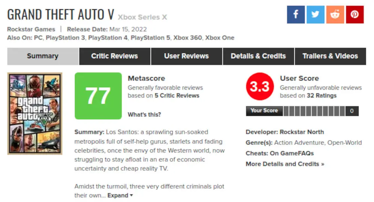This screenshot has width=374, height=202.
Task: Click the What's this? link
Action: [x=144, y=115]
